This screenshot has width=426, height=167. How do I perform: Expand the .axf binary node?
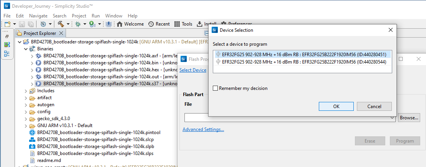[32, 56]
